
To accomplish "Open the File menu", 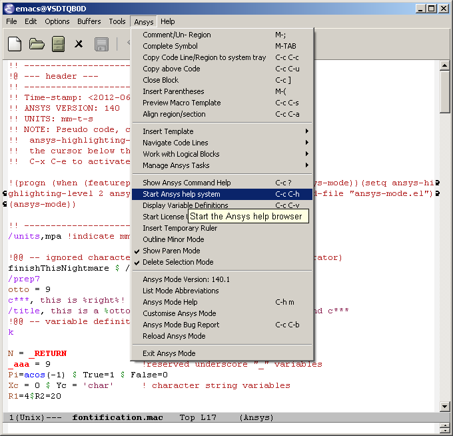I will [11, 22].
